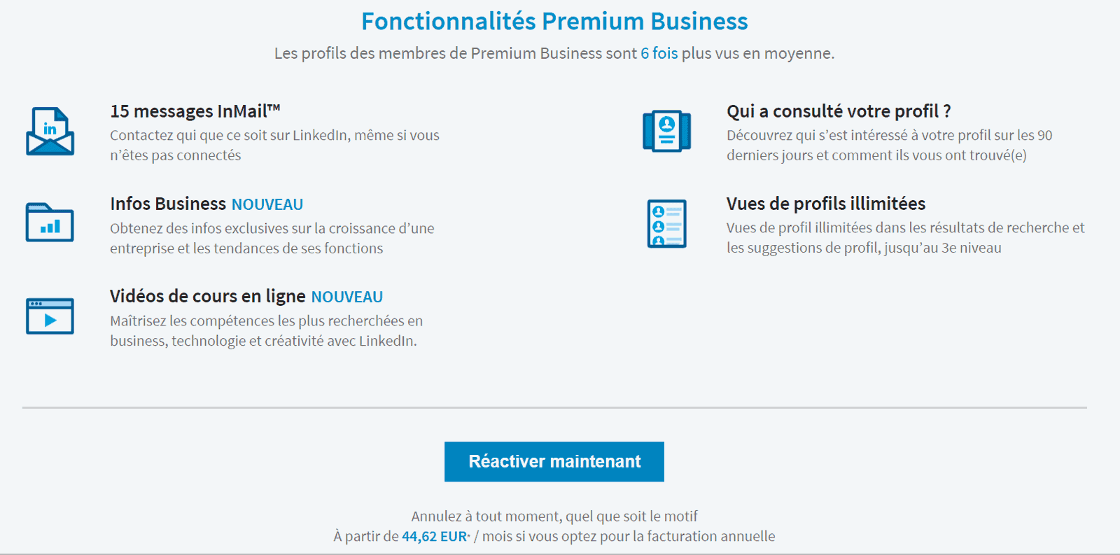Click the description about the last 90 days
The height and width of the screenshot is (555, 1120).
click(x=889, y=145)
